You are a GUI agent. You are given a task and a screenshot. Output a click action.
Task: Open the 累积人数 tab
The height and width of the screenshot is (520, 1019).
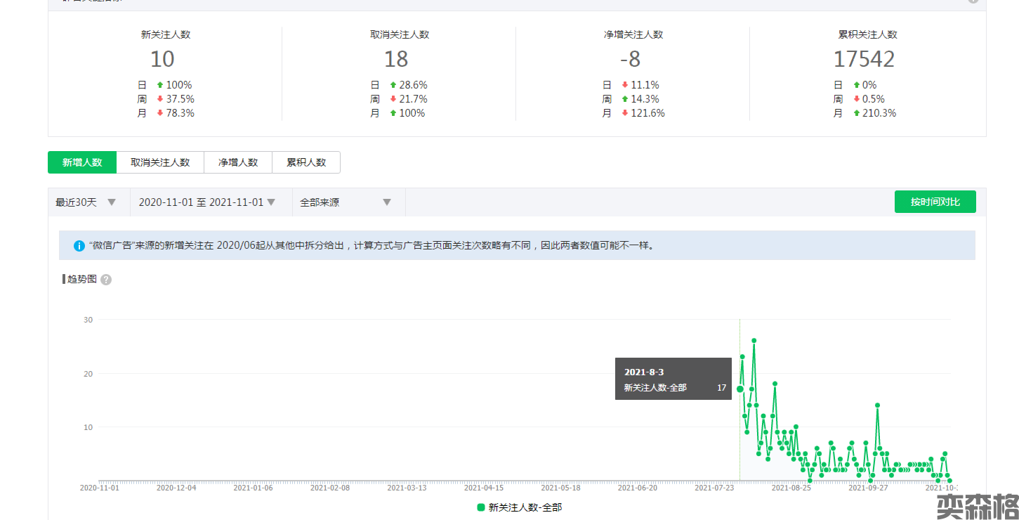[x=306, y=162]
